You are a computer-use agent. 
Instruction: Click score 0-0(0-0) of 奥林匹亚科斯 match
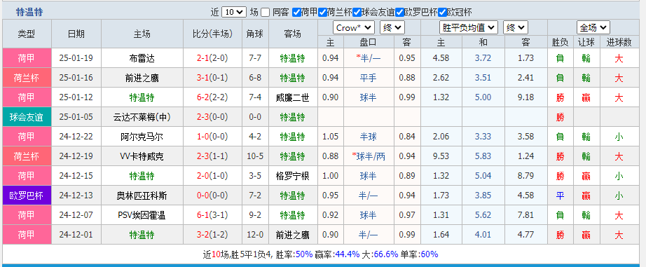click(x=212, y=196)
